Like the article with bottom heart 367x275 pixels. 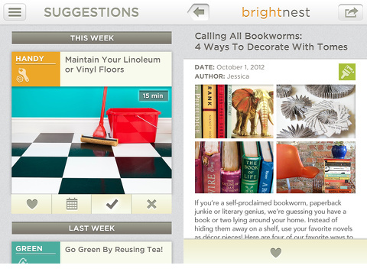(x=275, y=252)
